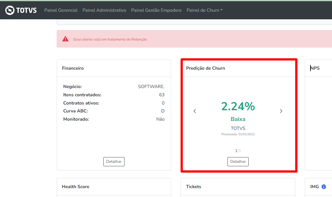Advance to next churn prediction slide

281,111
